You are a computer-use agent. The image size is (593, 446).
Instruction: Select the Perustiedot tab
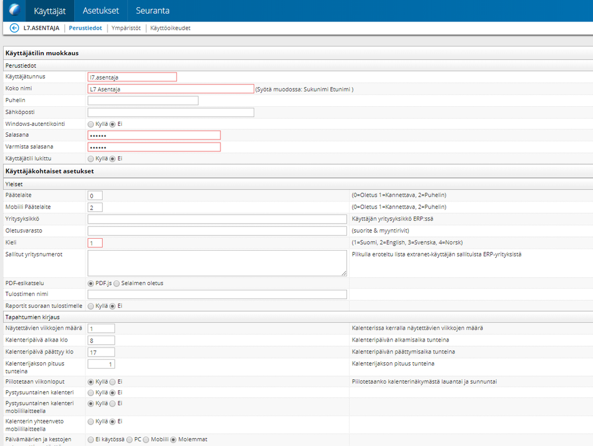(86, 28)
